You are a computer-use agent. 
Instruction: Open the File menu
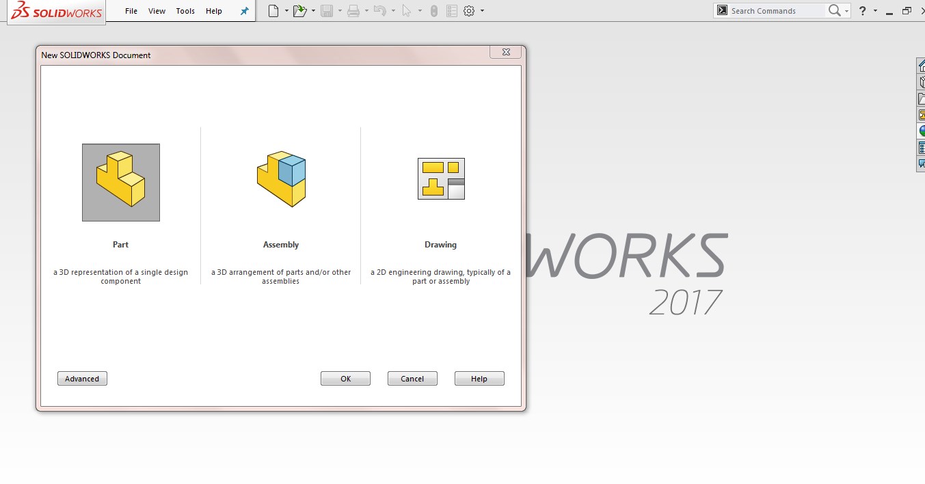click(131, 11)
